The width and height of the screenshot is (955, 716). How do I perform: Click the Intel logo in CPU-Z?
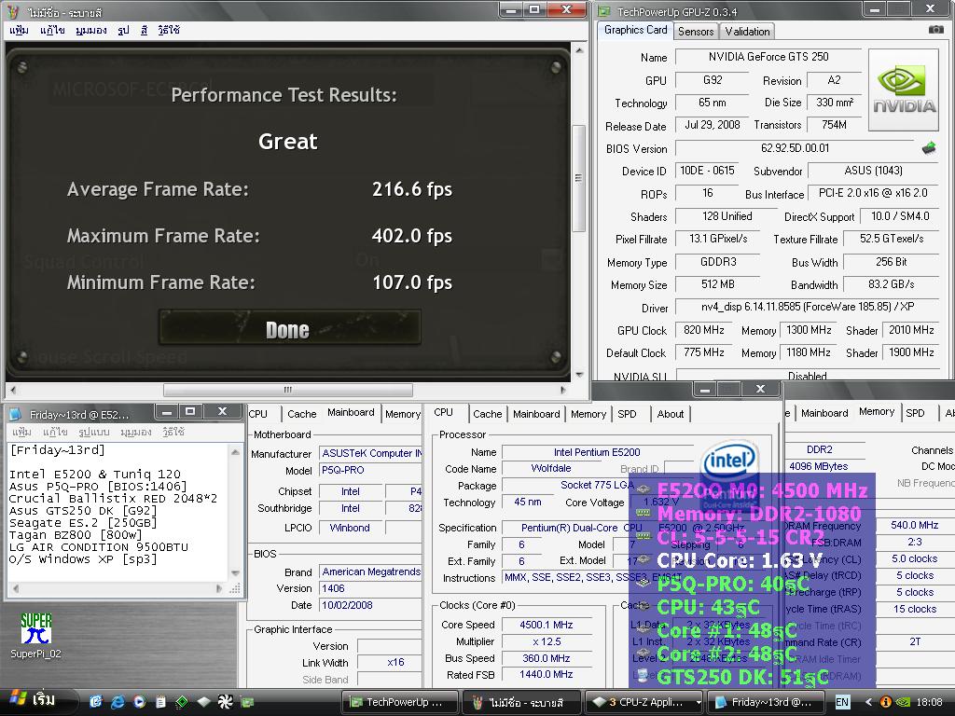729,461
